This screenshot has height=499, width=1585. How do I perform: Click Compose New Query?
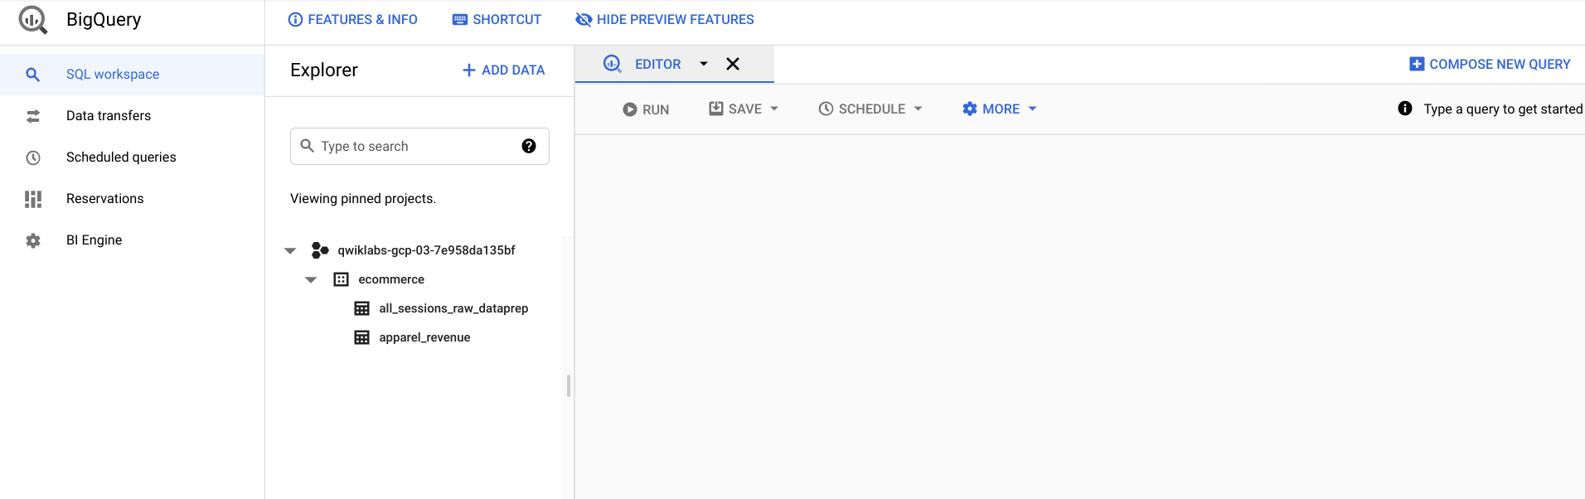click(x=1490, y=64)
